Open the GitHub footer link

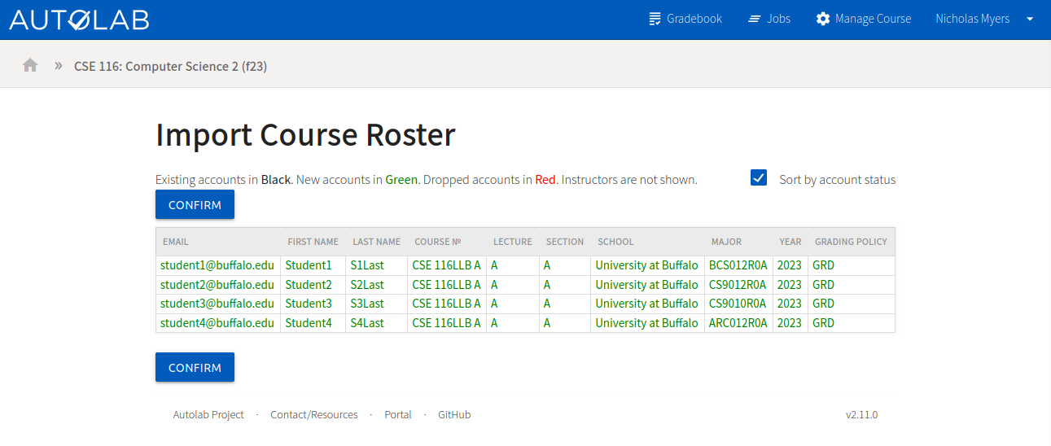tap(454, 414)
